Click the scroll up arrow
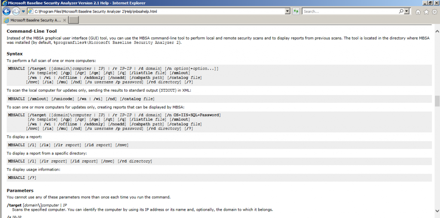 437,31
